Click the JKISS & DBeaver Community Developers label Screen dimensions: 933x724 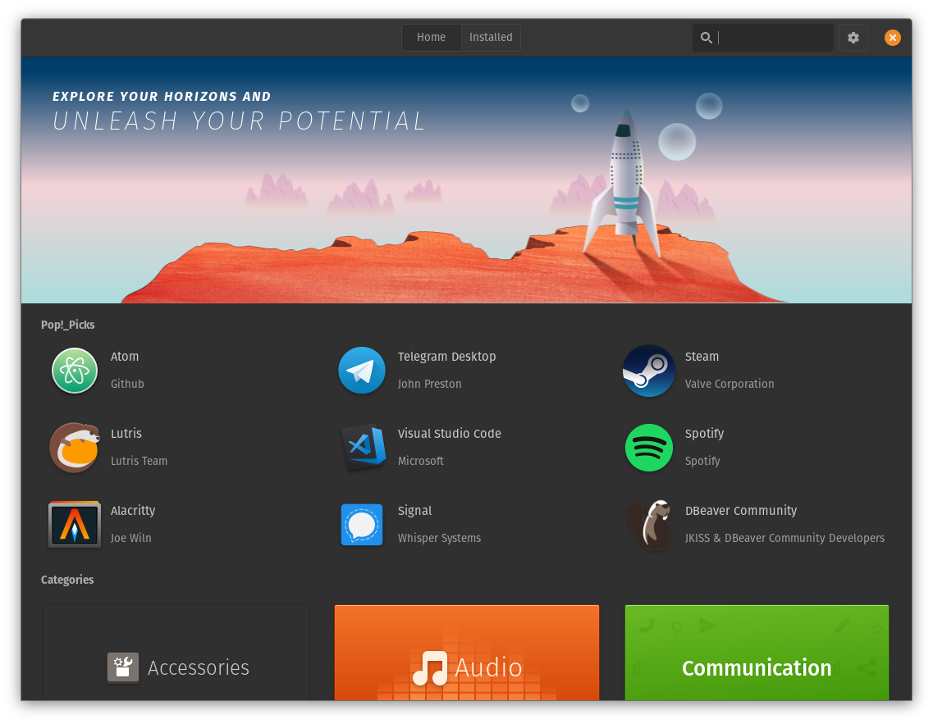[784, 538]
